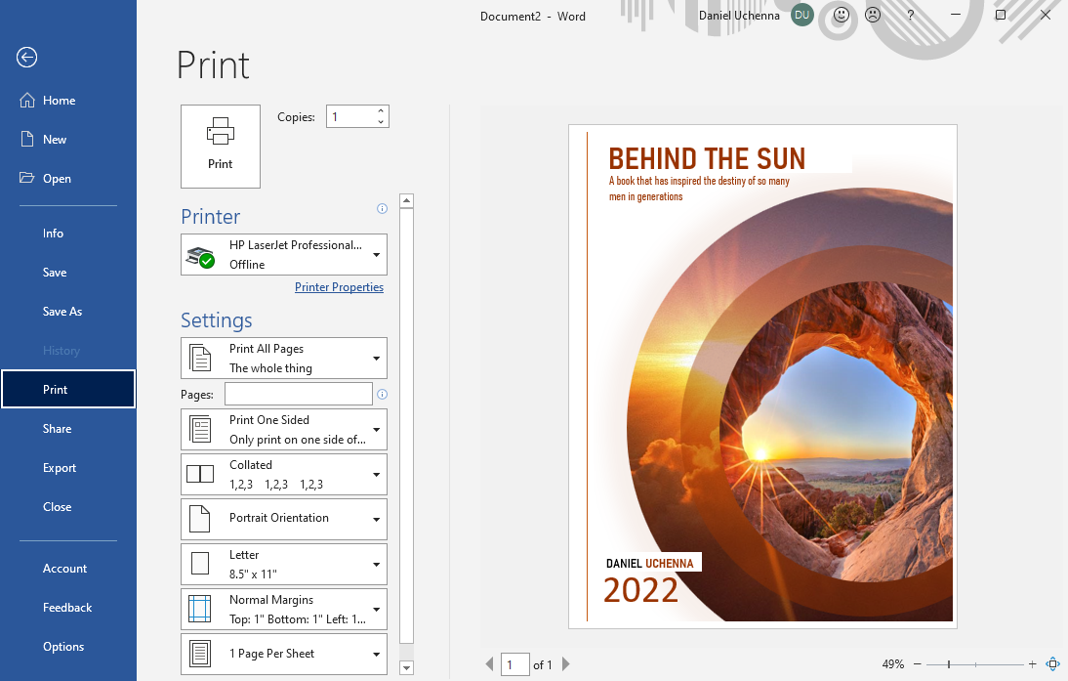Click the printer icon Print button
The width and height of the screenshot is (1068, 681).
tap(221, 146)
